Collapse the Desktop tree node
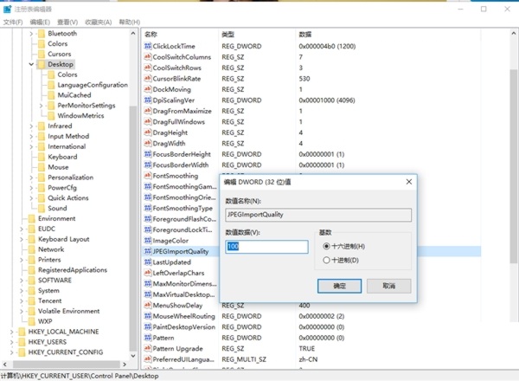 (31, 64)
